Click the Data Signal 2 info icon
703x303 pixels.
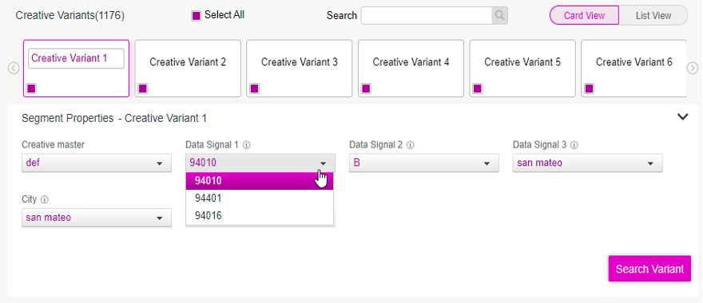pos(411,145)
